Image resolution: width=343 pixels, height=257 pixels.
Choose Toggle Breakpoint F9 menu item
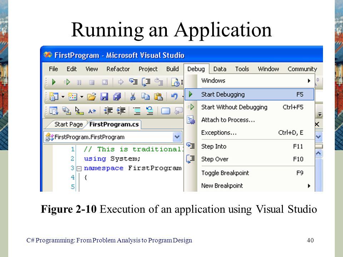(x=249, y=173)
